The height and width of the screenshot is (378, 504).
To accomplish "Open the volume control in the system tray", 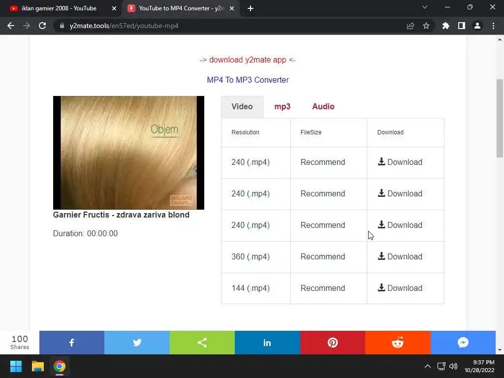I will pos(453,366).
